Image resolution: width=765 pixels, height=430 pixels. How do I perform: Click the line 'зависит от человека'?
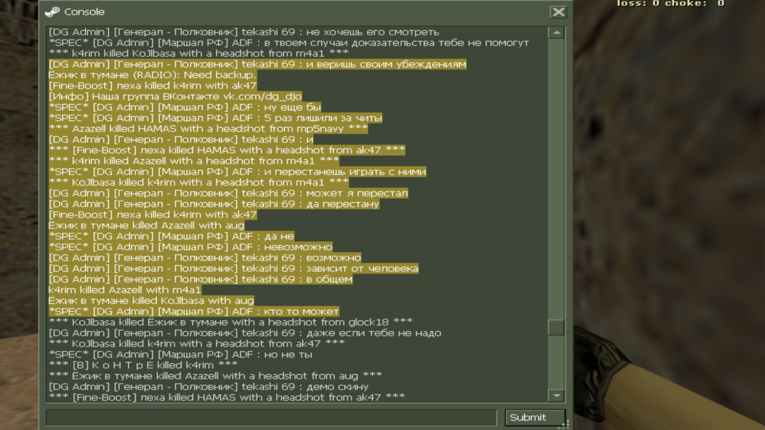[234, 268]
